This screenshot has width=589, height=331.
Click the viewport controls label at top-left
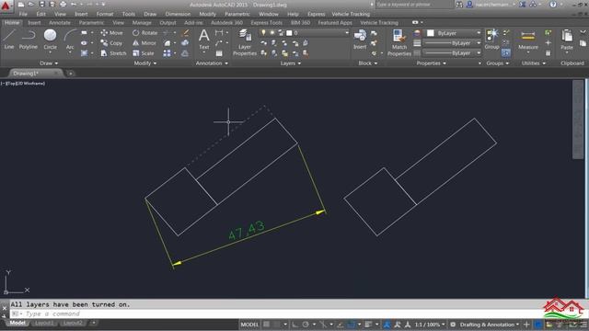[x=23, y=83]
